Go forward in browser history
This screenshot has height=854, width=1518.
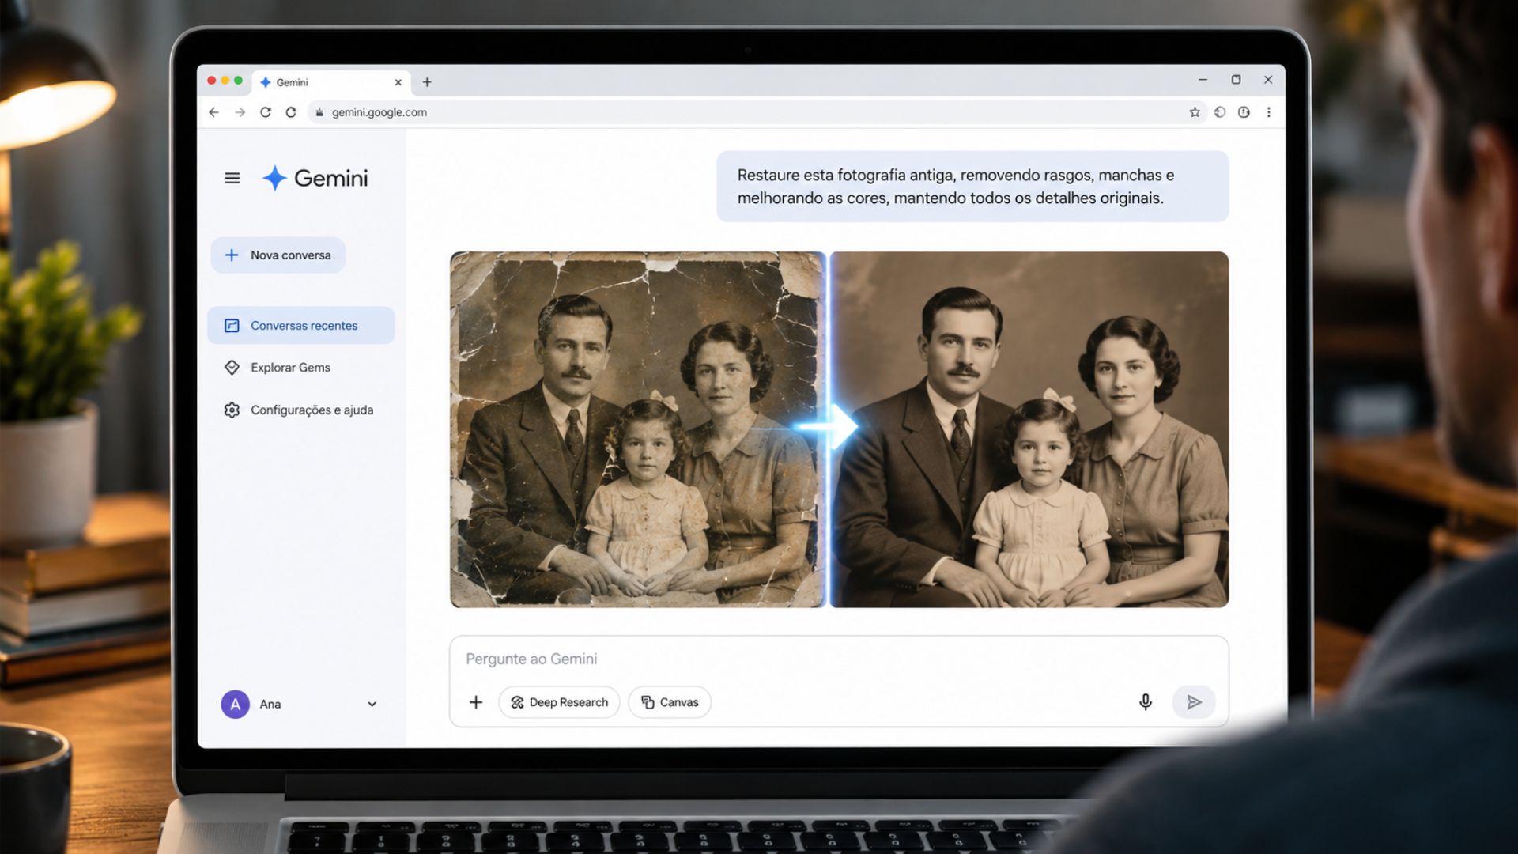pos(240,112)
